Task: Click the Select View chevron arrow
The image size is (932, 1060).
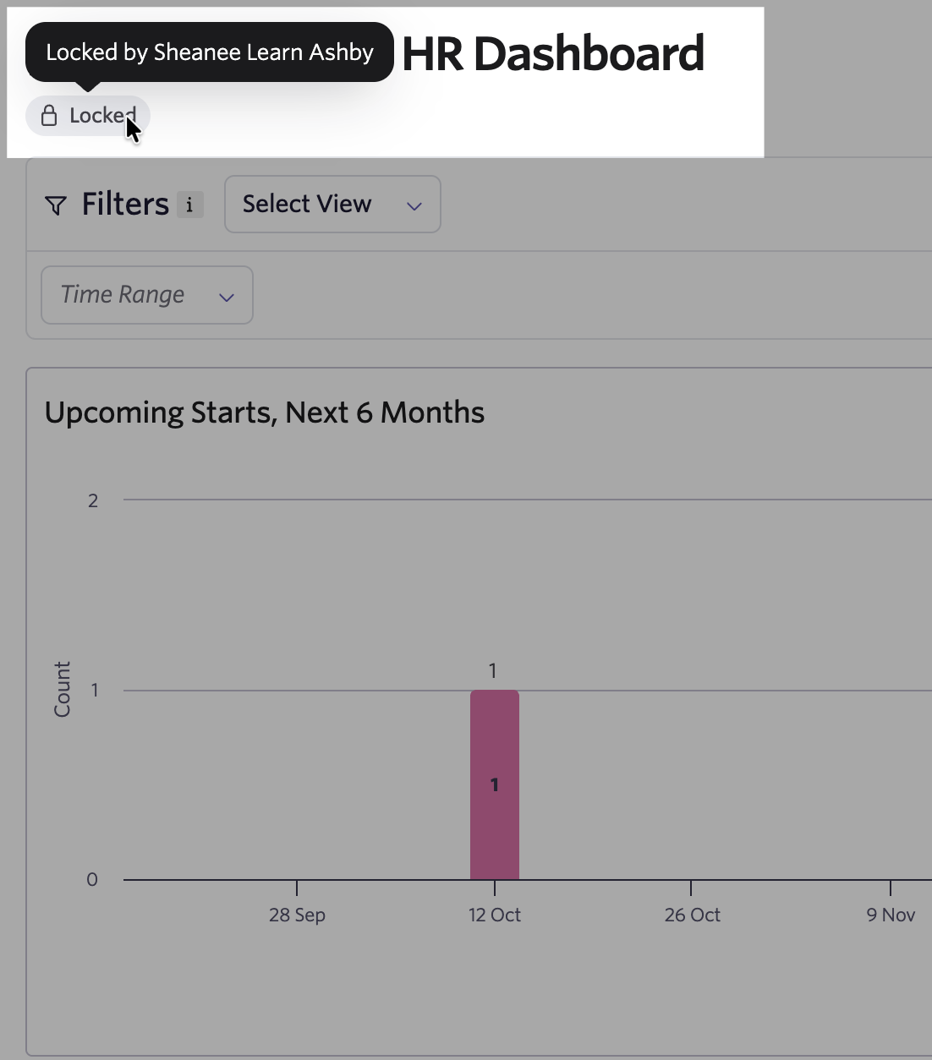Action: [414, 206]
